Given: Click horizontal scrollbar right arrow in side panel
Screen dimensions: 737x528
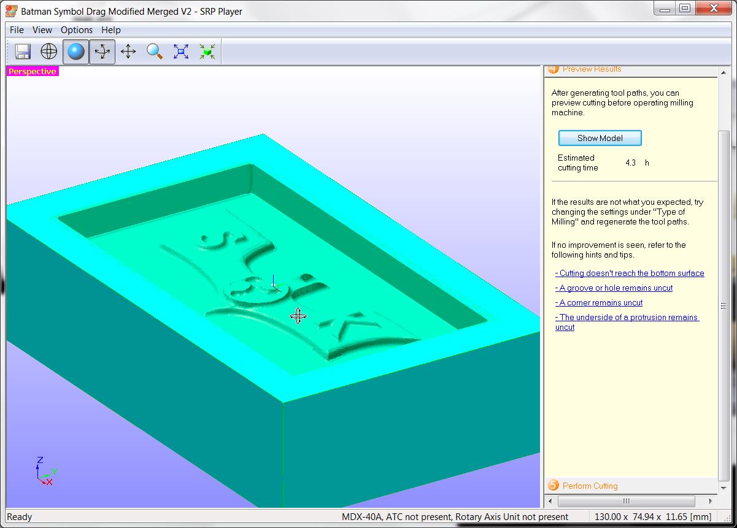Looking at the screenshot, I should pos(711,501).
